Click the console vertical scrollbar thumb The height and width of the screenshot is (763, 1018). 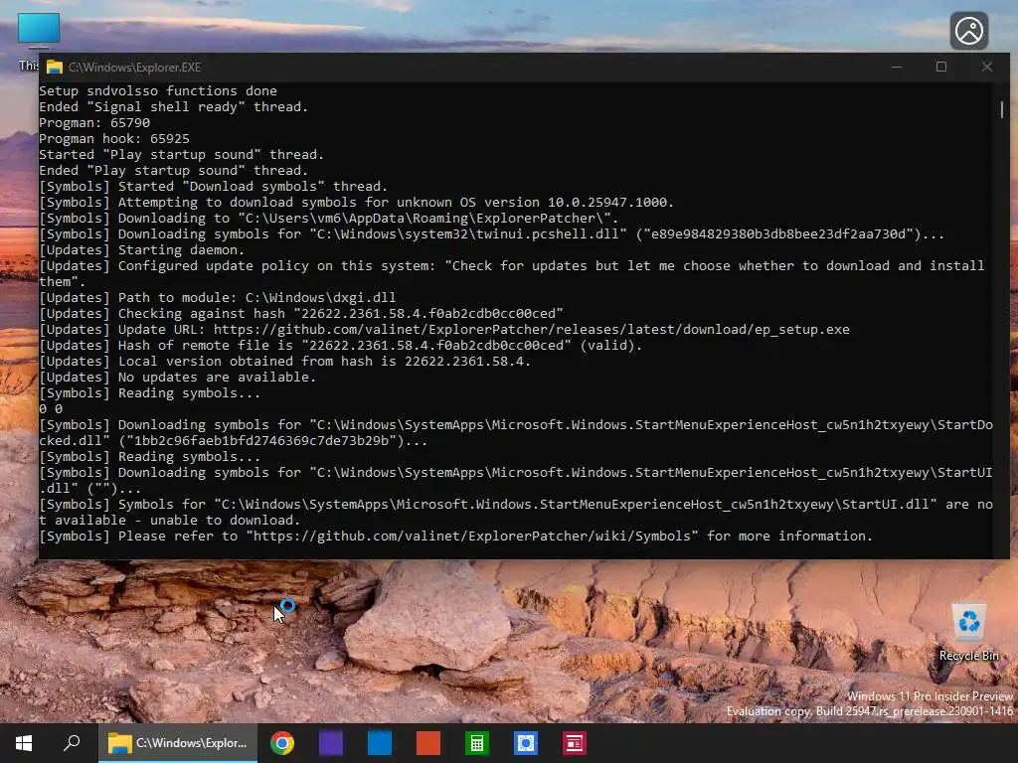pos(1002,109)
